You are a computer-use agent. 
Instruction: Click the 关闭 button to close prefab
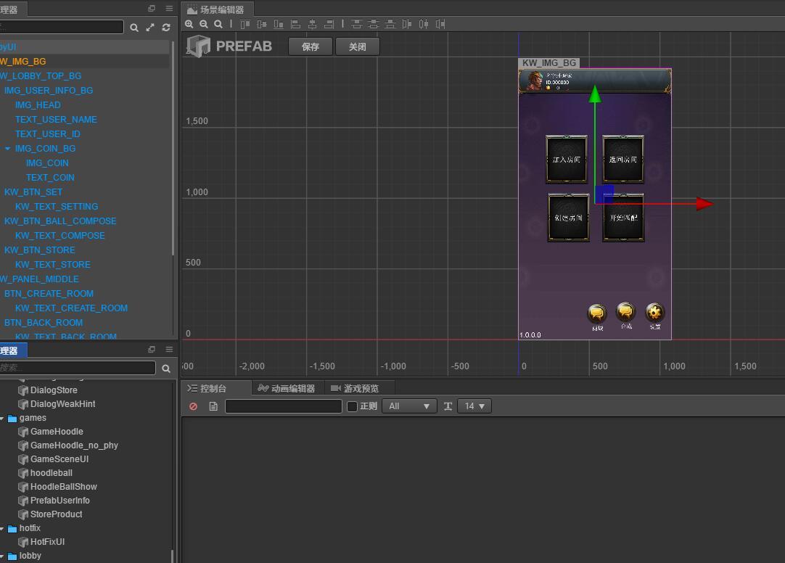click(358, 46)
